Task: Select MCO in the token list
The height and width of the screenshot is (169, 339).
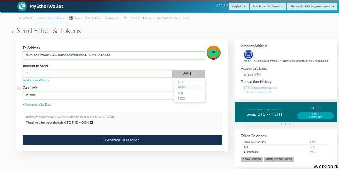Action: (182, 99)
